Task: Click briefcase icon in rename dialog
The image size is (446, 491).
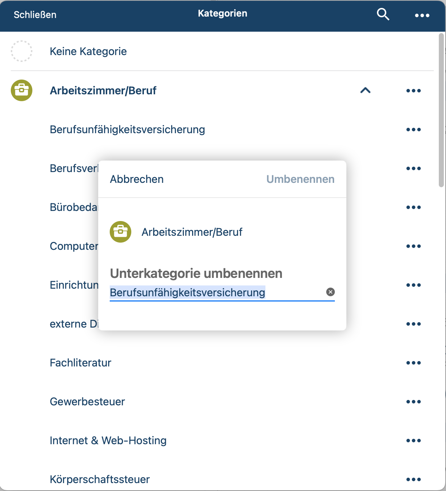Action: [120, 232]
